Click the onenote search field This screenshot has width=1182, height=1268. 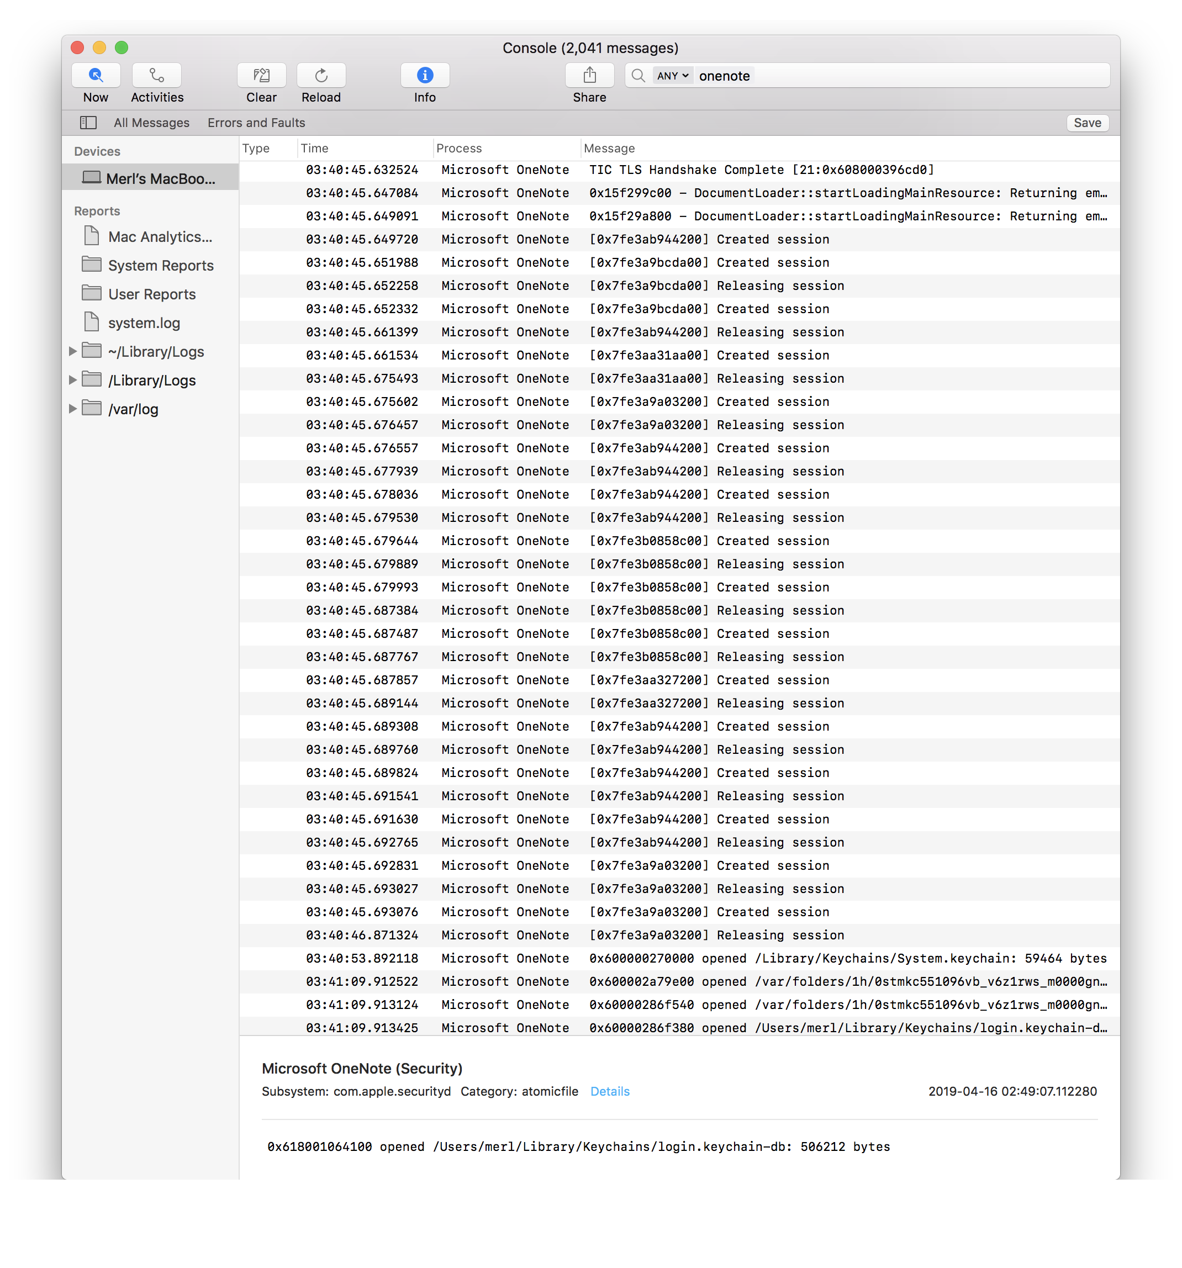coord(893,76)
